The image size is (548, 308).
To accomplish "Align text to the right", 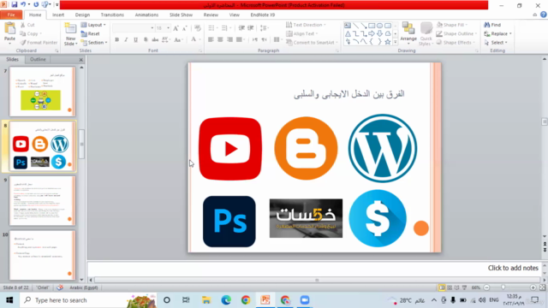I will [229, 40].
